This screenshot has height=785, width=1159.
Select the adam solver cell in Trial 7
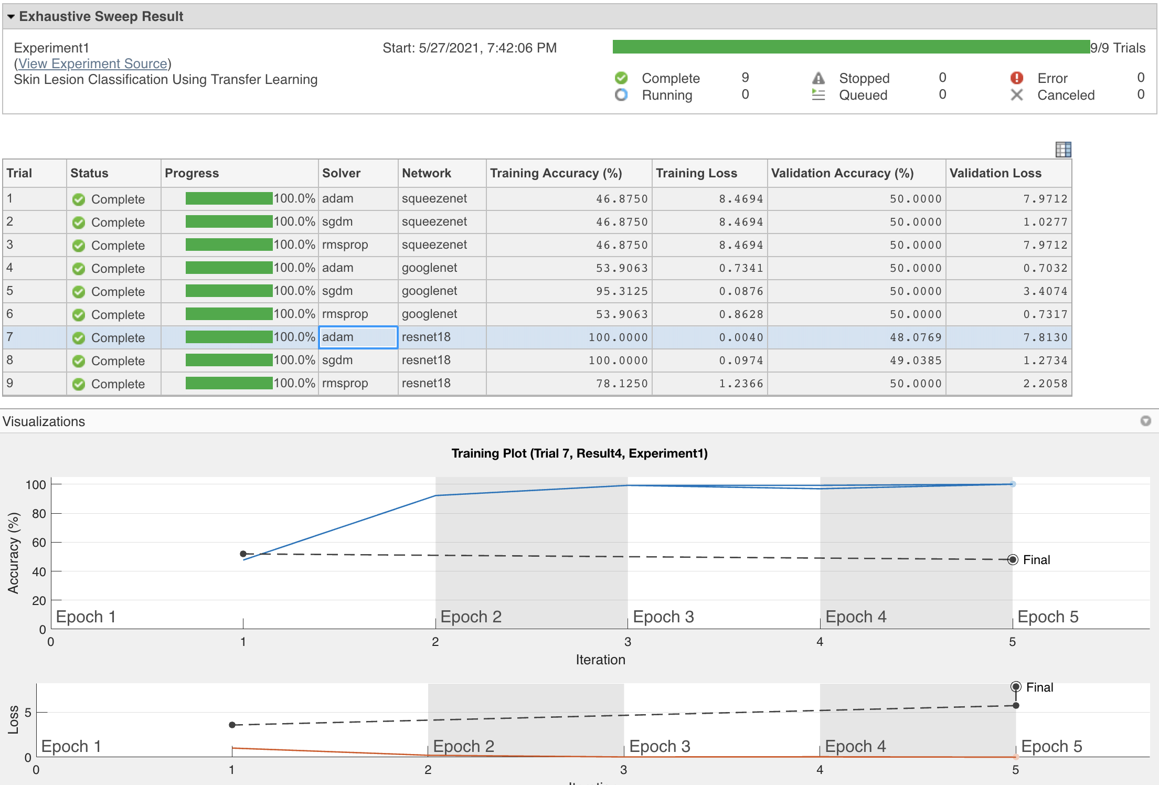(x=358, y=337)
